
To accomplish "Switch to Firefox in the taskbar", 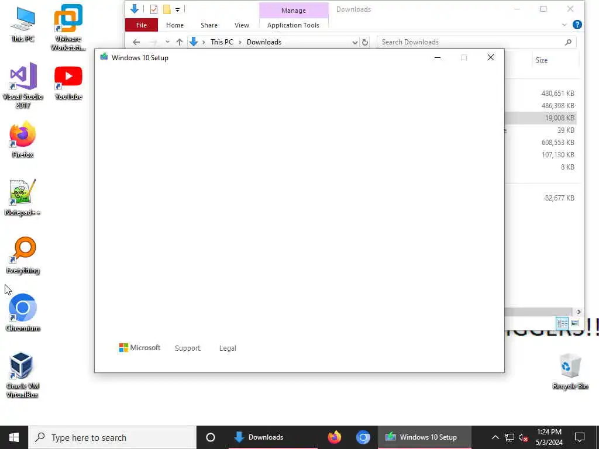I will tap(334, 437).
